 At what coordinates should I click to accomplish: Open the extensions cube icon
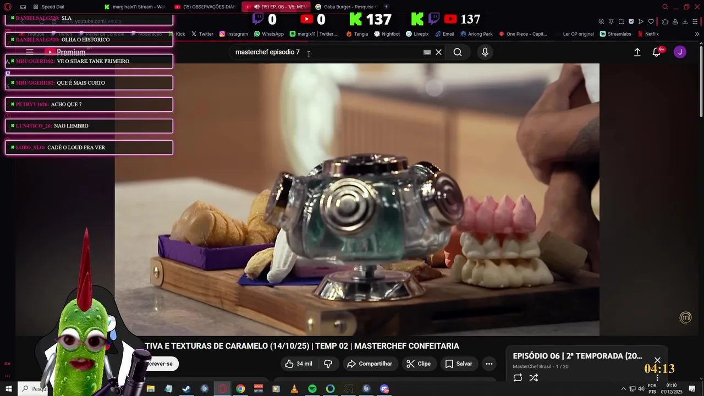pos(665,21)
